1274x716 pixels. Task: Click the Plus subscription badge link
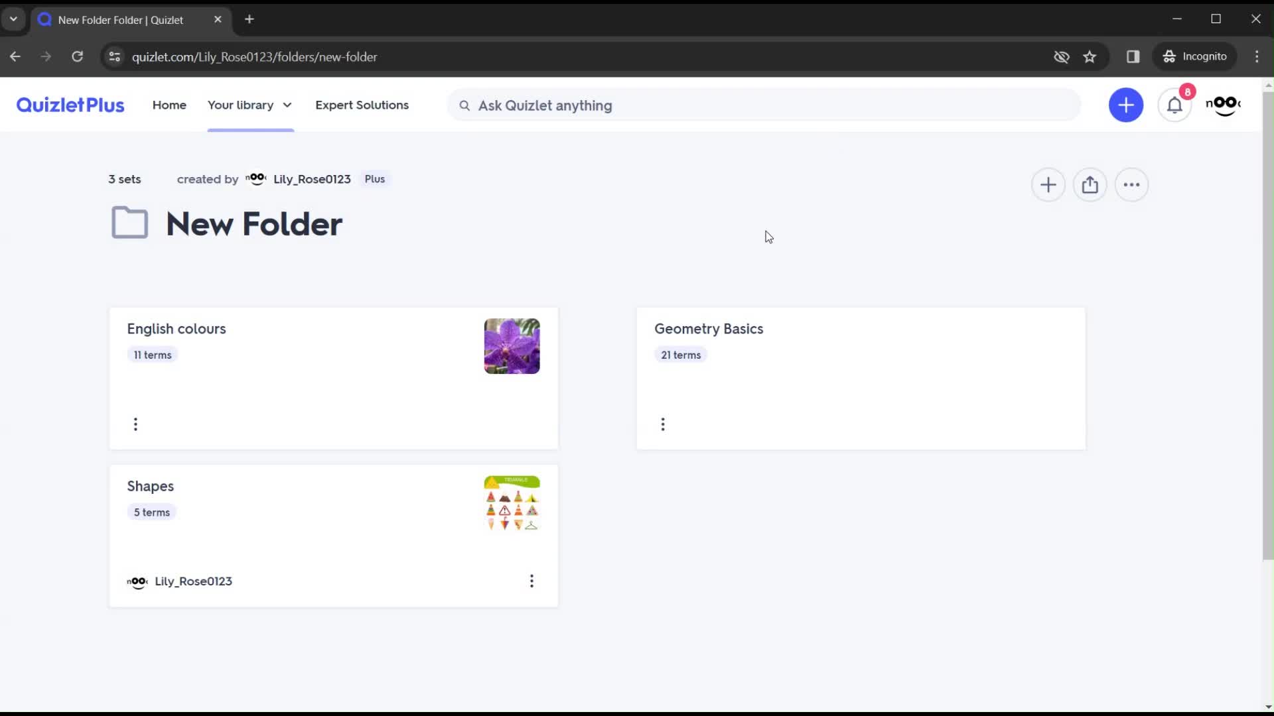tap(374, 178)
